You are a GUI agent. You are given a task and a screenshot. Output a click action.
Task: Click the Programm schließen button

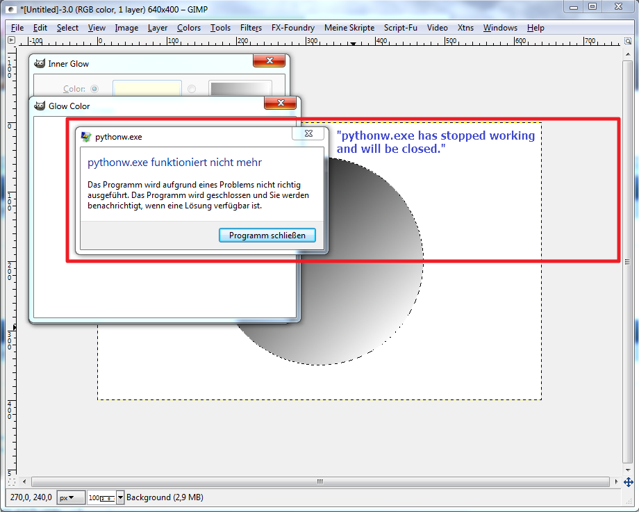(267, 236)
